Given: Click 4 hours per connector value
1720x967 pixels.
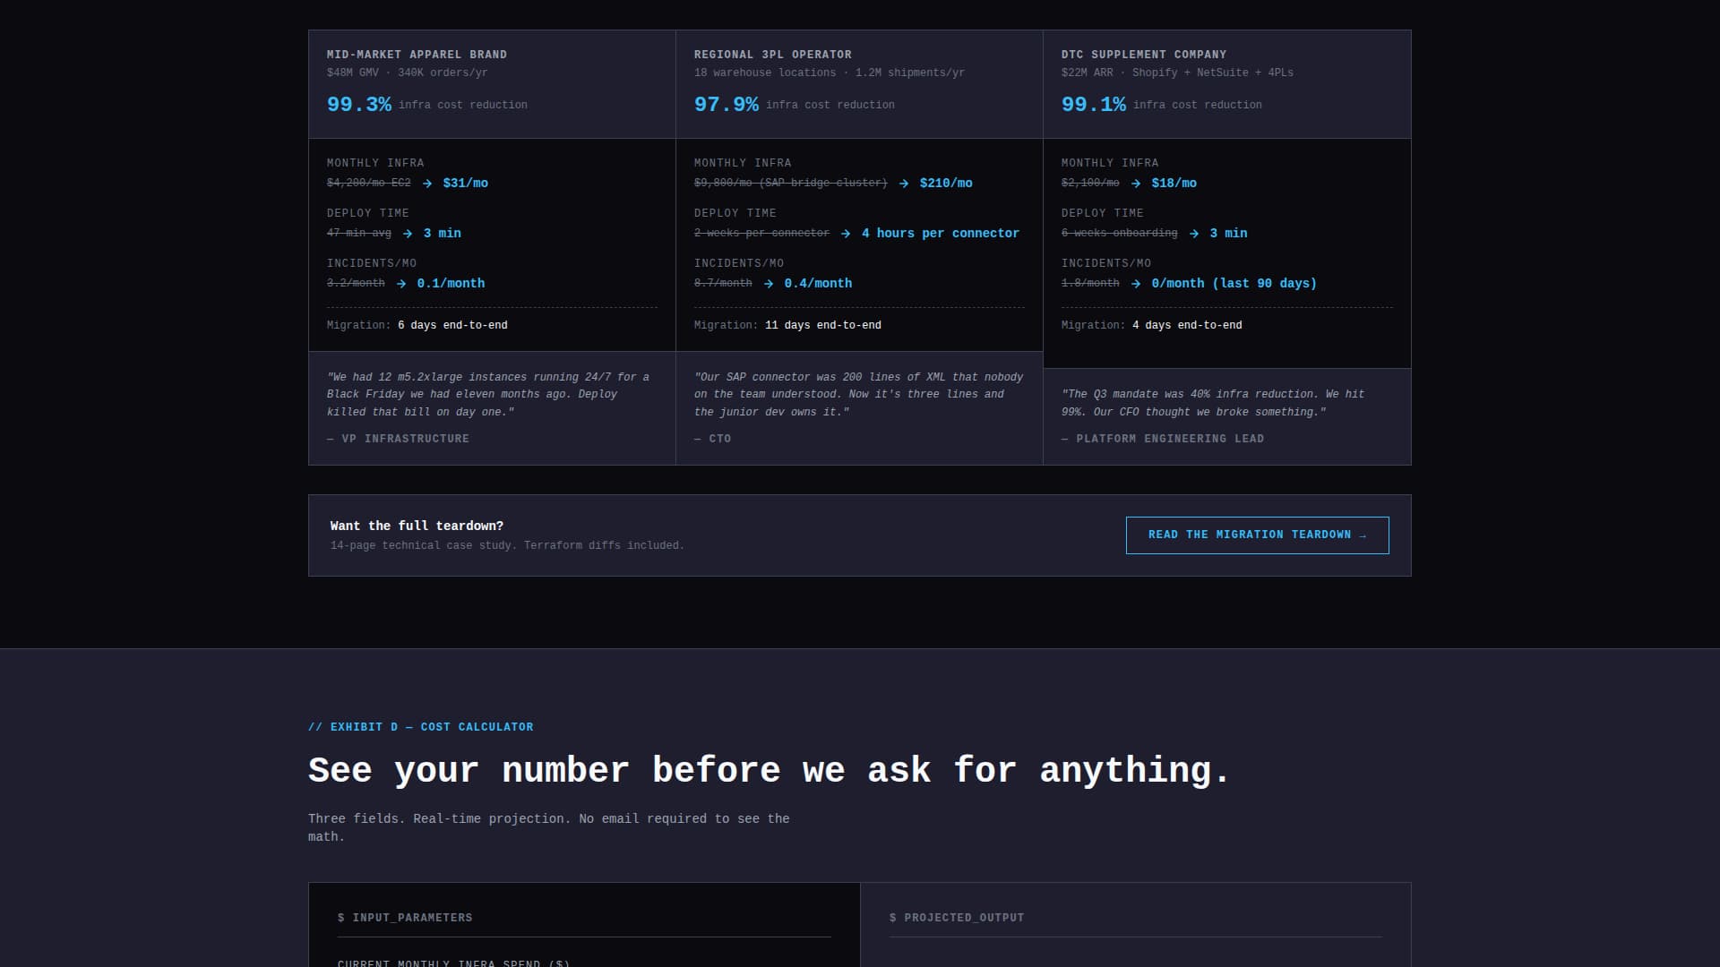Looking at the screenshot, I should coord(941,234).
